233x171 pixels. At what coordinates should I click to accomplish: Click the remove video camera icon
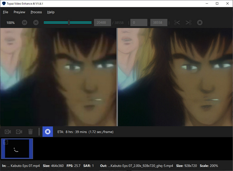click(19, 132)
